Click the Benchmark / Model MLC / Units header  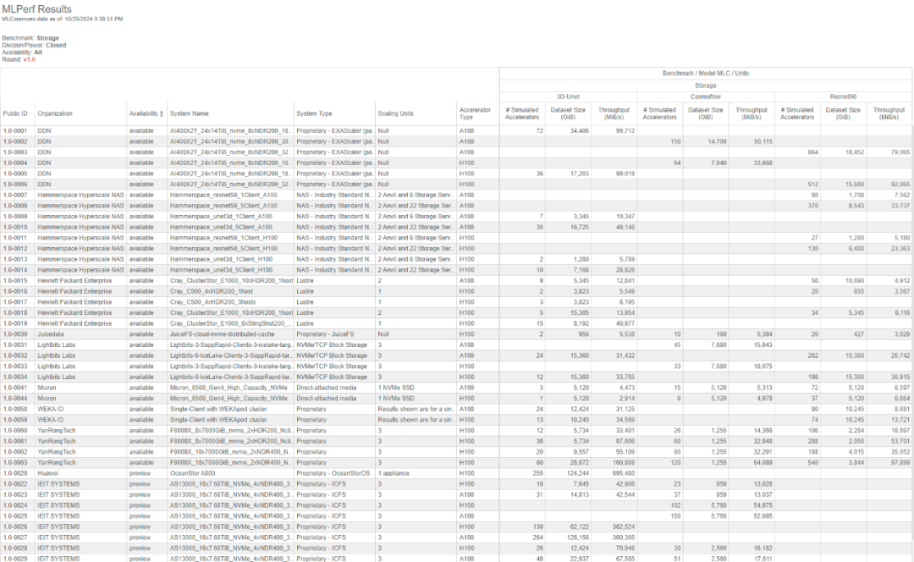[705, 74]
